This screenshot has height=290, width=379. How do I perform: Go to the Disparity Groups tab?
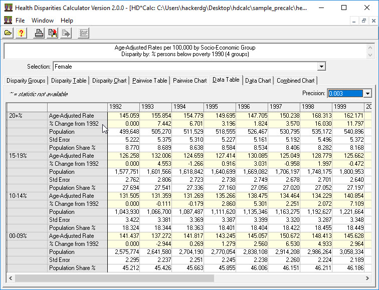26,81
